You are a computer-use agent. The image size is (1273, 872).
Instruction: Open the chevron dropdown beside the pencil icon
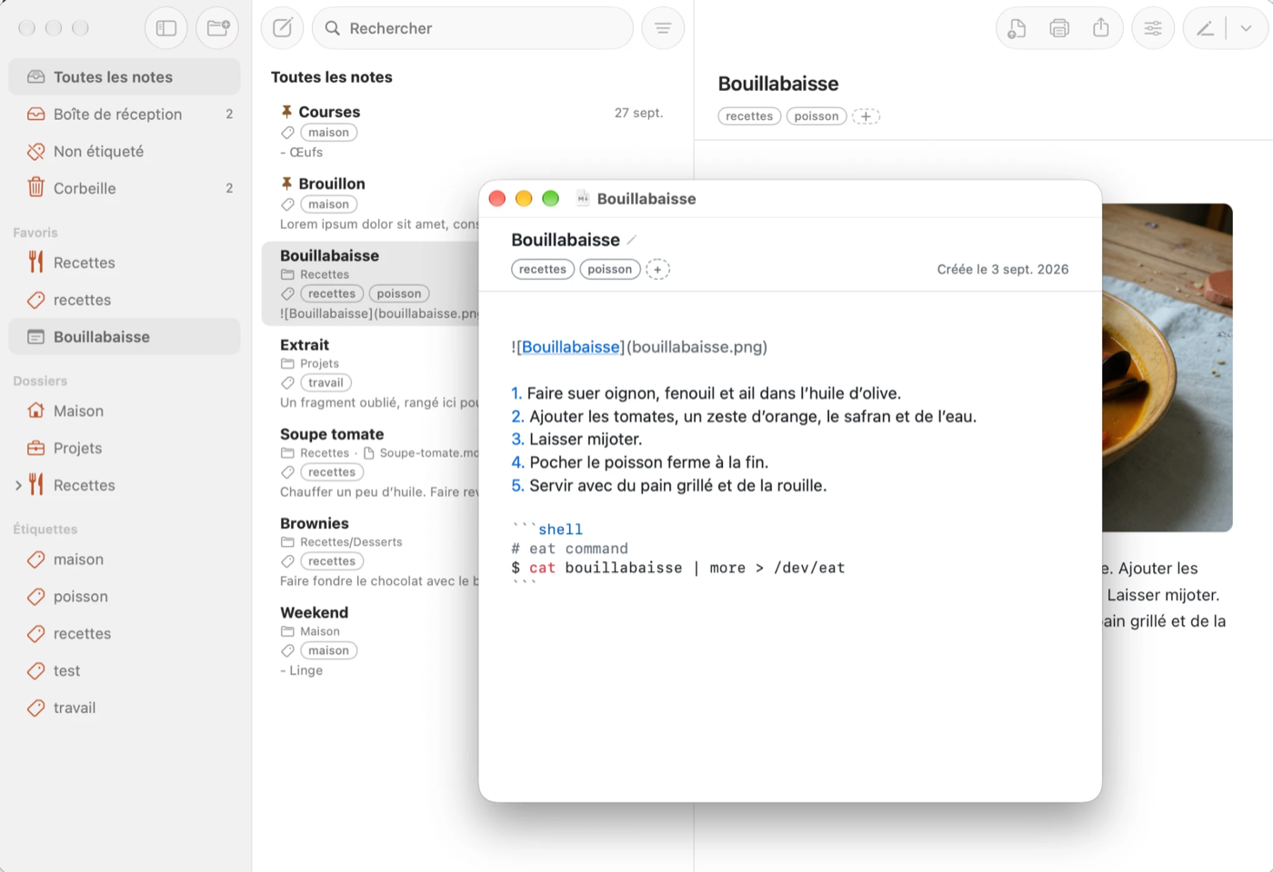point(1247,28)
